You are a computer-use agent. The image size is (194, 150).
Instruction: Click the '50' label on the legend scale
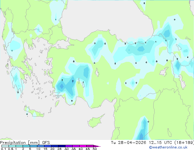click(95, 149)
